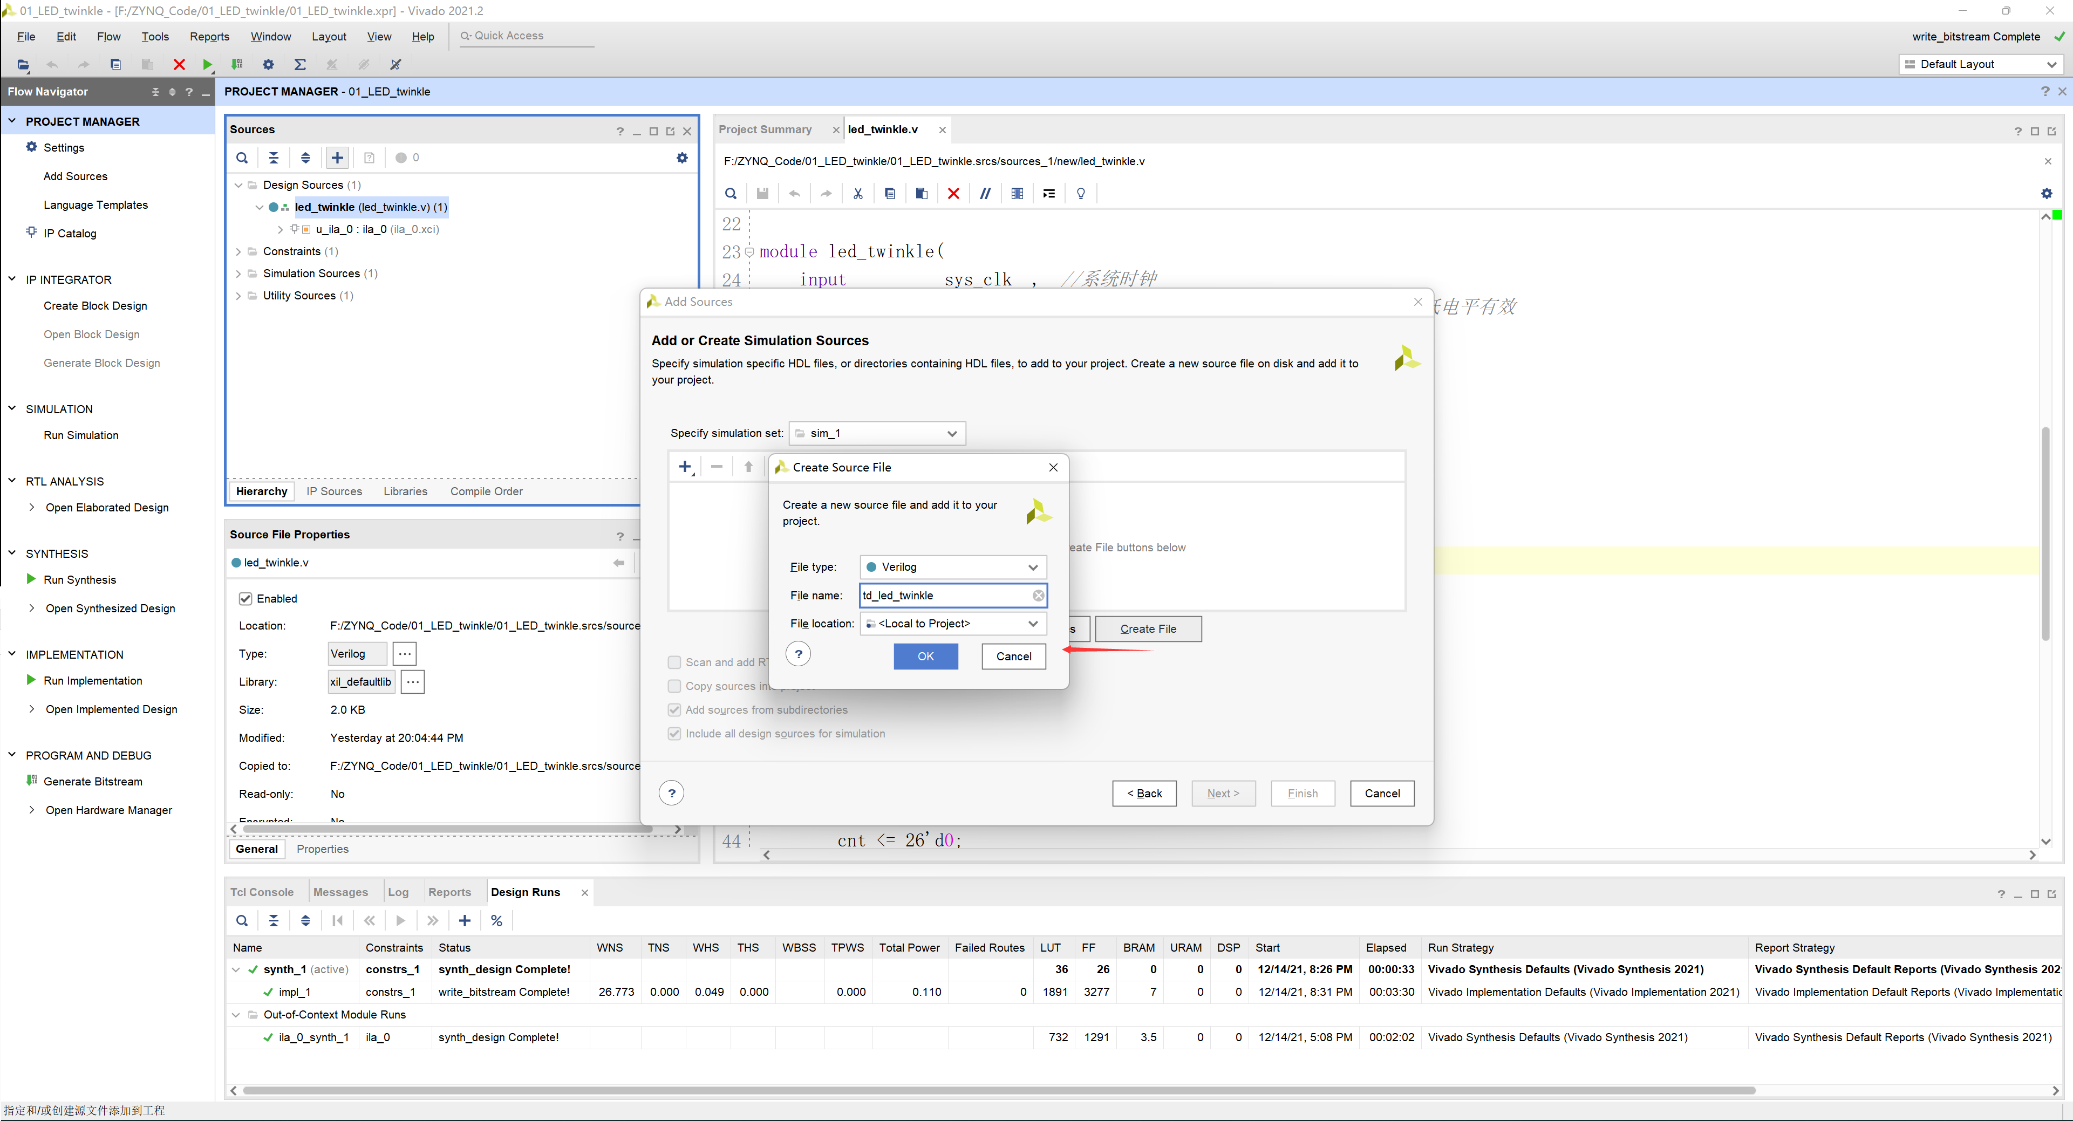Image resolution: width=2073 pixels, height=1121 pixels.
Task: Click the Language Templates lightbulb icon in editor toolbar
Action: [x=1081, y=193]
